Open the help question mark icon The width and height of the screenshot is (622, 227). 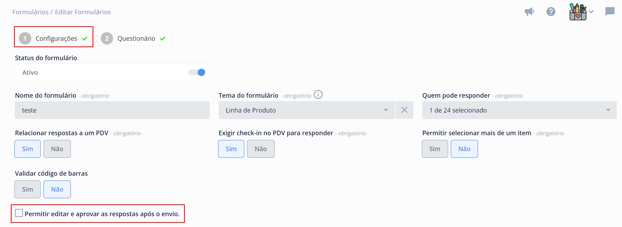[551, 12]
